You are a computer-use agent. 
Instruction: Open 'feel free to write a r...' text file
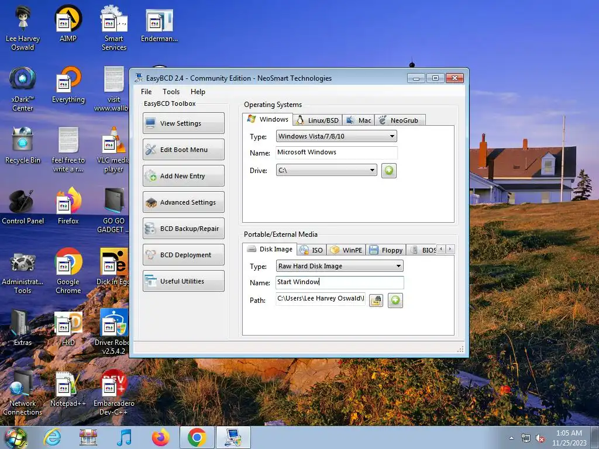coord(68,150)
